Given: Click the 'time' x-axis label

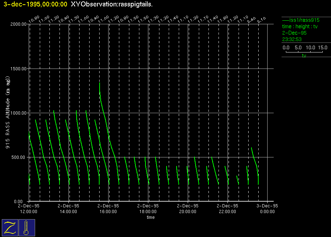Looking at the screenshot, I should pos(150,217).
